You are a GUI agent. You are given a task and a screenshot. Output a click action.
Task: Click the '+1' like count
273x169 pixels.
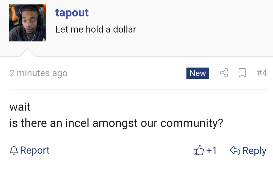click(x=211, y=151)
